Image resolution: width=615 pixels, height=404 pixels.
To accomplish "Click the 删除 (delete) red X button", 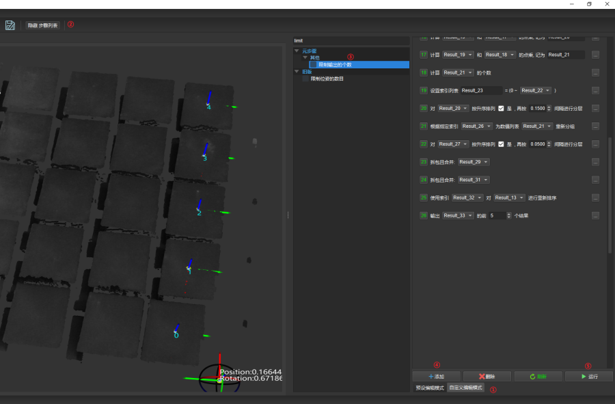I will (x=487, y=377).
